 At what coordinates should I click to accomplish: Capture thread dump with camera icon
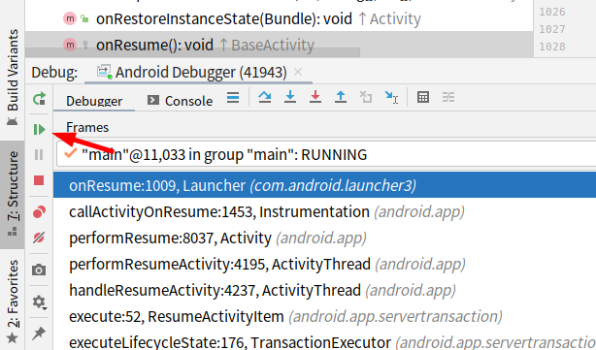click(x=39, y=270)
